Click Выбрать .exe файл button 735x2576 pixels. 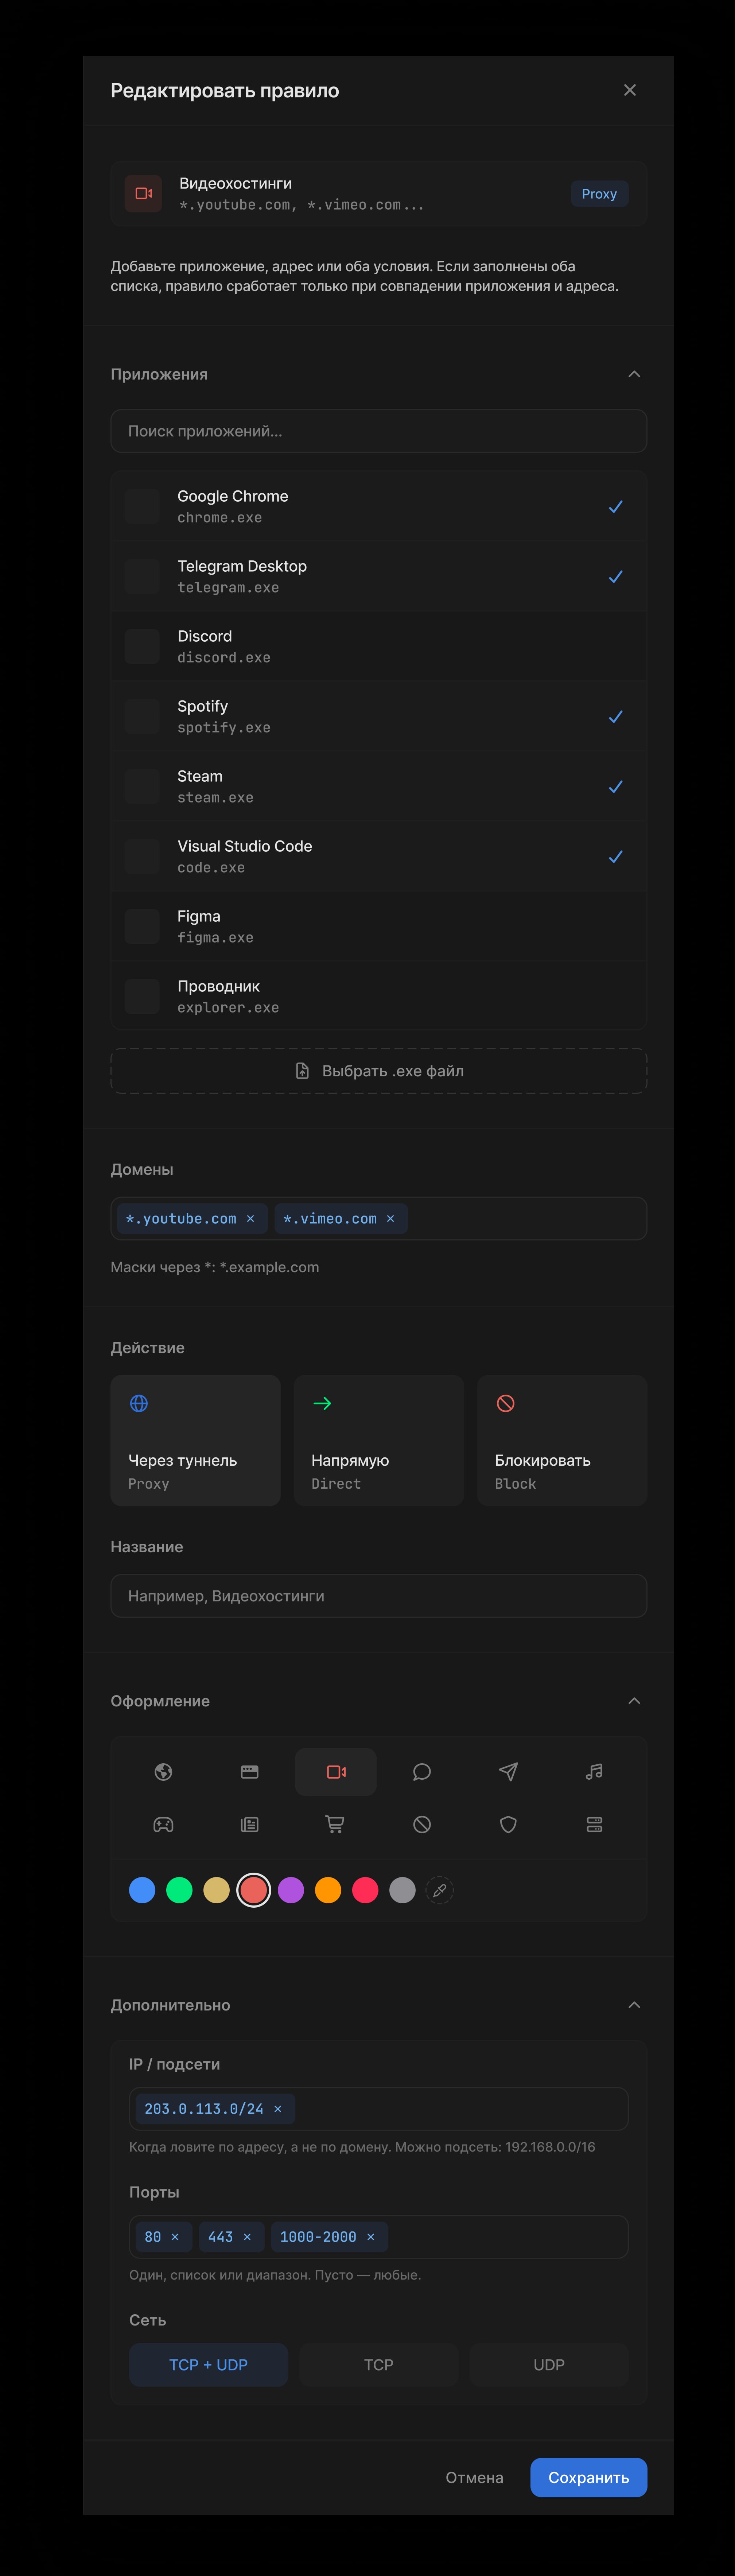tap(379, 1070)
